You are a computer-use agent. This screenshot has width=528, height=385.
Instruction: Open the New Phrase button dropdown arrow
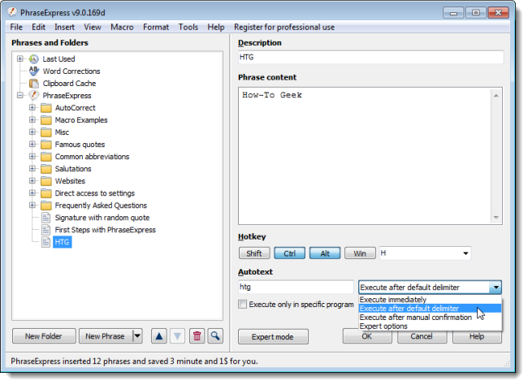(x=137, y=336)
